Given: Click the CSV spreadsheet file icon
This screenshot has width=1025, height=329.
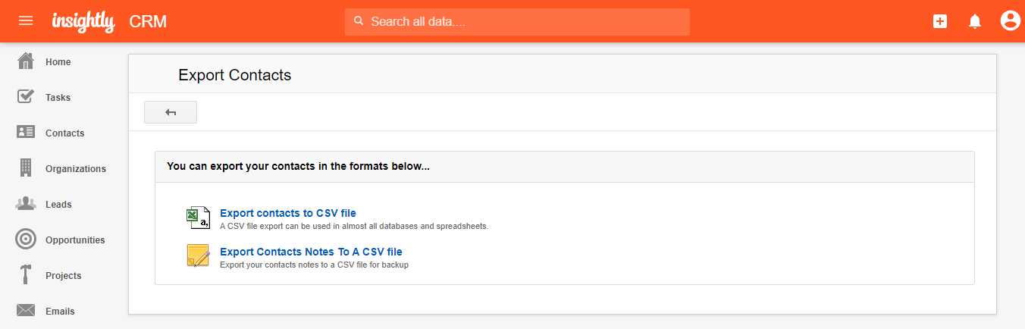Looking at the screenshot, I should pos(198,218).
